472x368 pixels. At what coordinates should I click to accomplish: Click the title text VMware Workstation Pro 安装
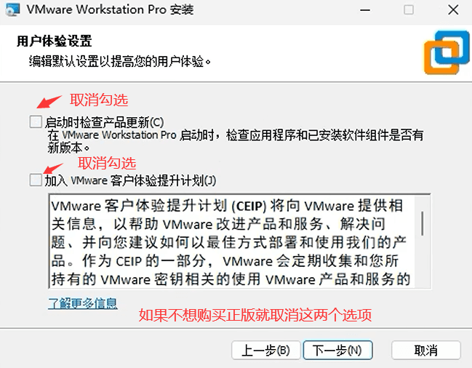coord(110,9)
